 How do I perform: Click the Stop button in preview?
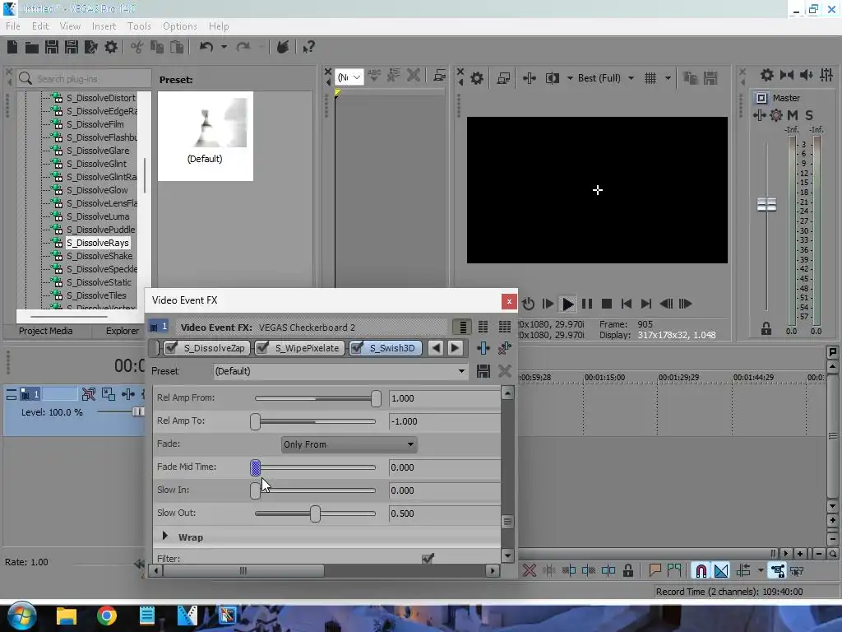(607, 304)
